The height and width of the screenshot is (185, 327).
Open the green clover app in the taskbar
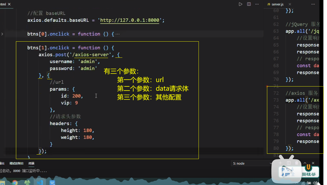[27, 183]
